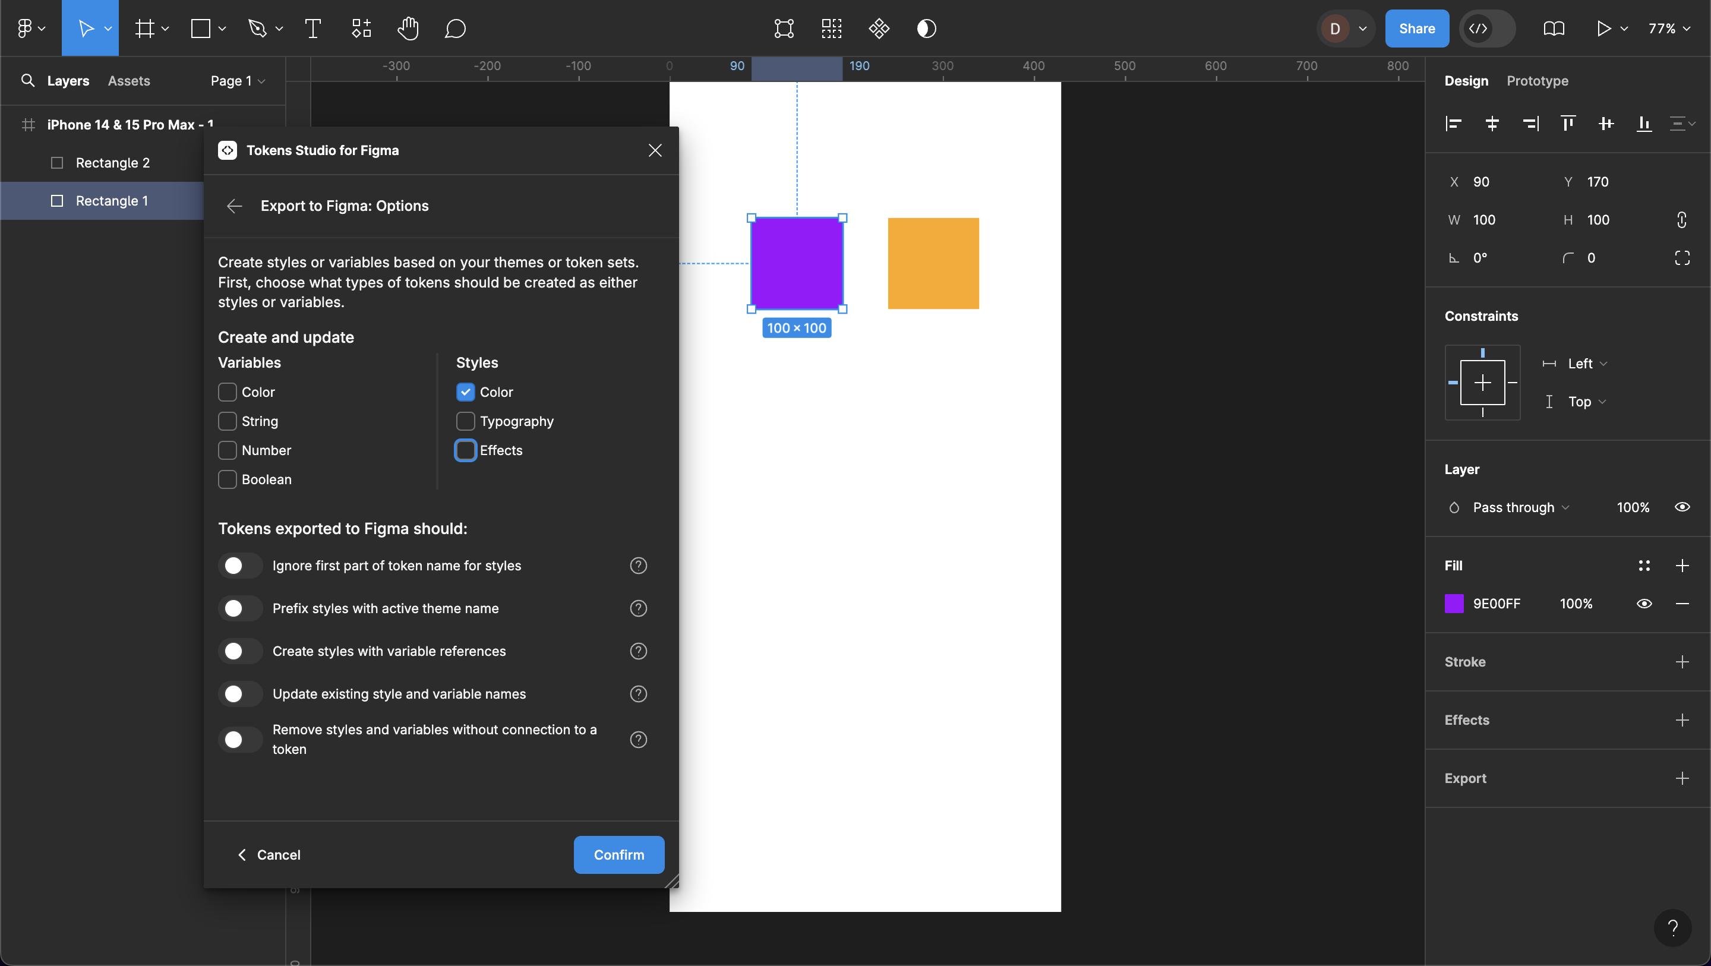Open the 77% zoom level dropdown

[x=1668, y=29]
